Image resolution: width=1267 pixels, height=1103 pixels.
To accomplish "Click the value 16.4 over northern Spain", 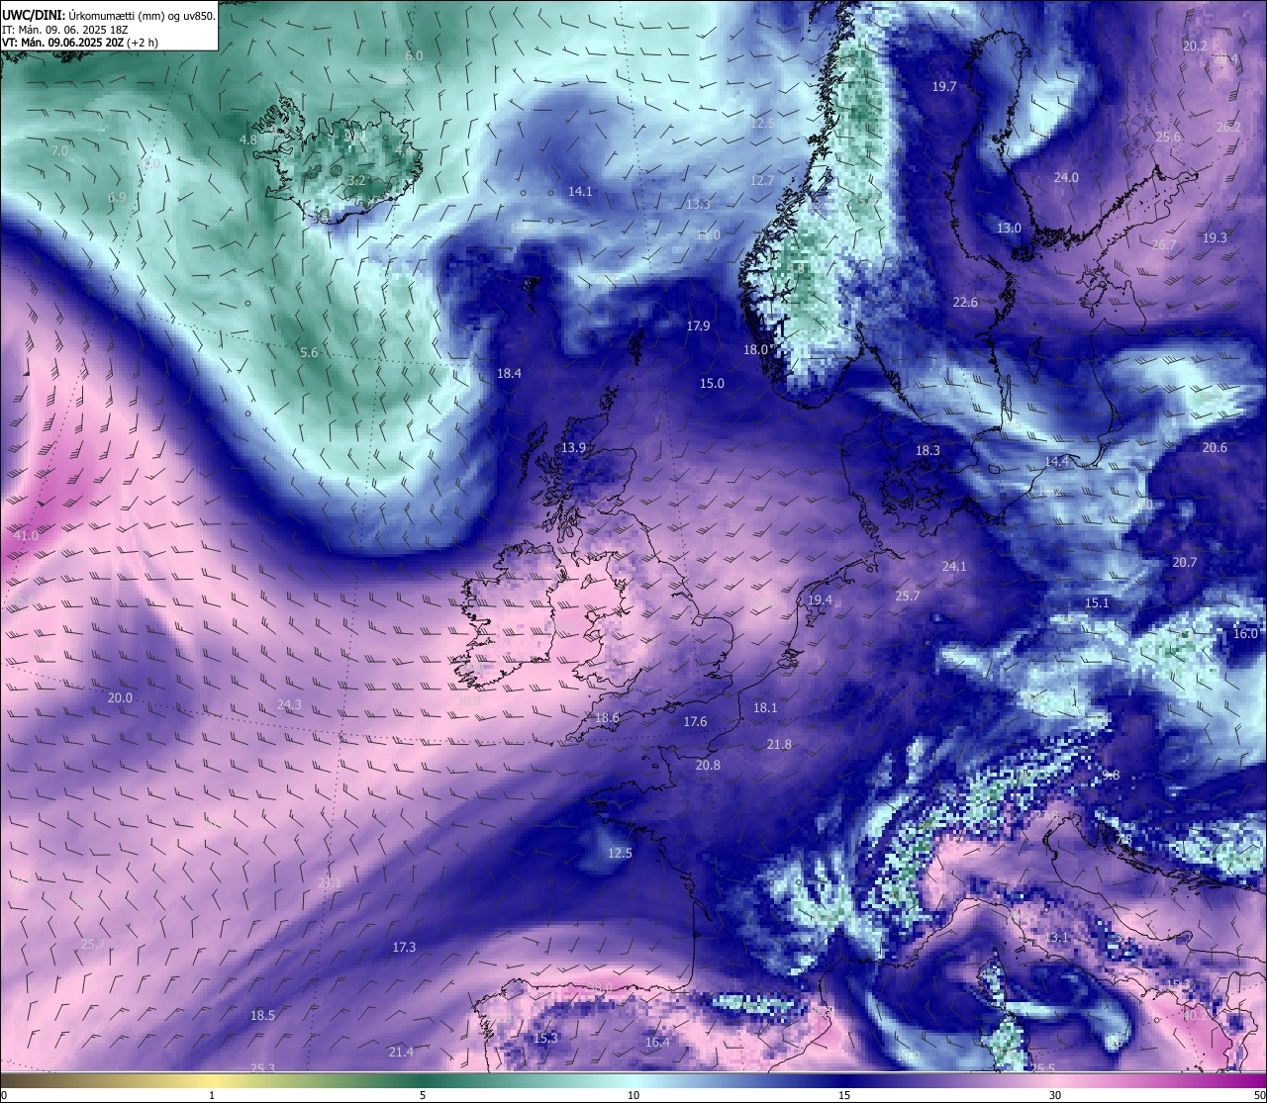I will coord(657,1043).
